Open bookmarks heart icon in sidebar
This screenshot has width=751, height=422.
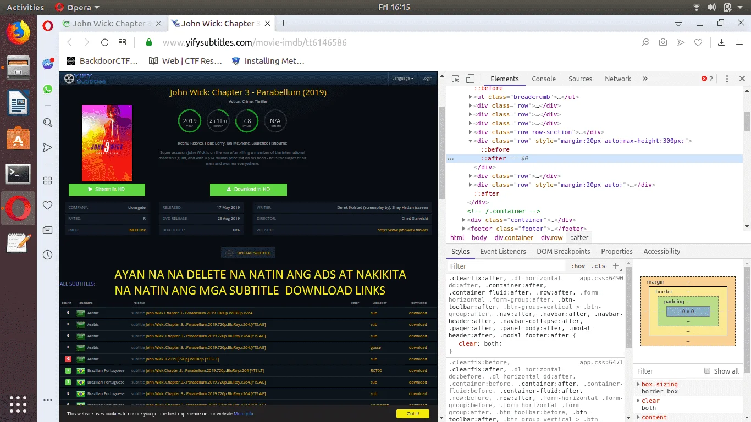tap(48, 205)
